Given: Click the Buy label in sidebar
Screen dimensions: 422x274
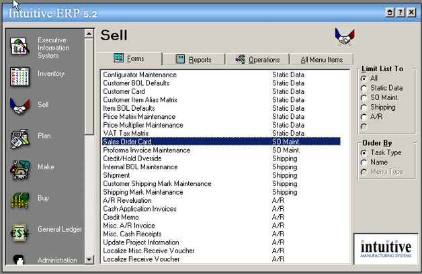Looking at the screenshot, I should click(43, 198).
